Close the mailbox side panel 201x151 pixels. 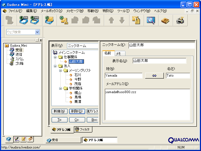pyautogui.click(x=41, y=40)
